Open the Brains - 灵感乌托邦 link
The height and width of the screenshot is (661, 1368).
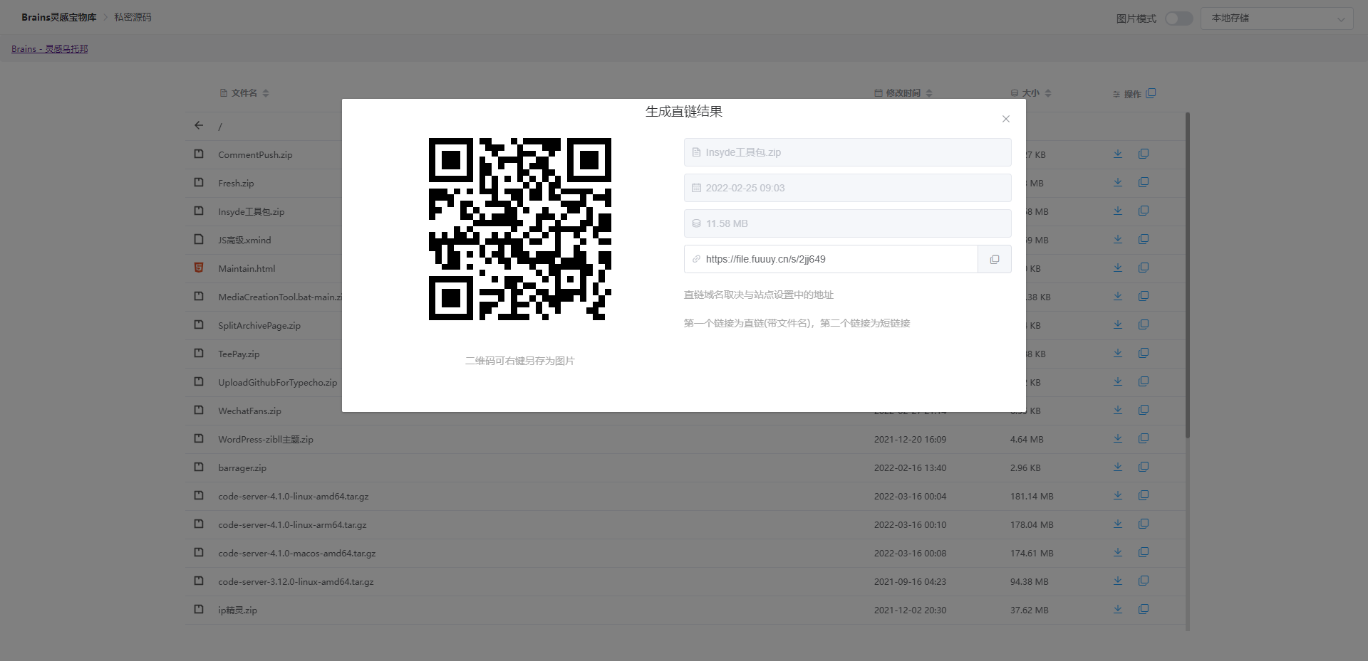coord(50,49)
